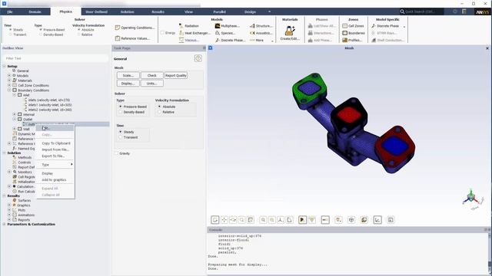The width and height of the screenshot is (492, 276).
Task: Expand Cell Zone Conditions node
Action: (x=9, y=85)
